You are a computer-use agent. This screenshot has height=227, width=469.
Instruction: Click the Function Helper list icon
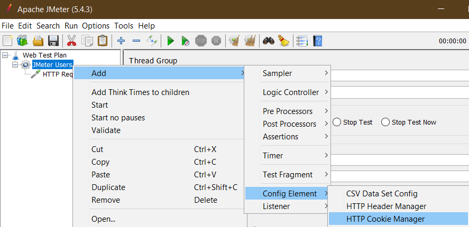[302, 40]
